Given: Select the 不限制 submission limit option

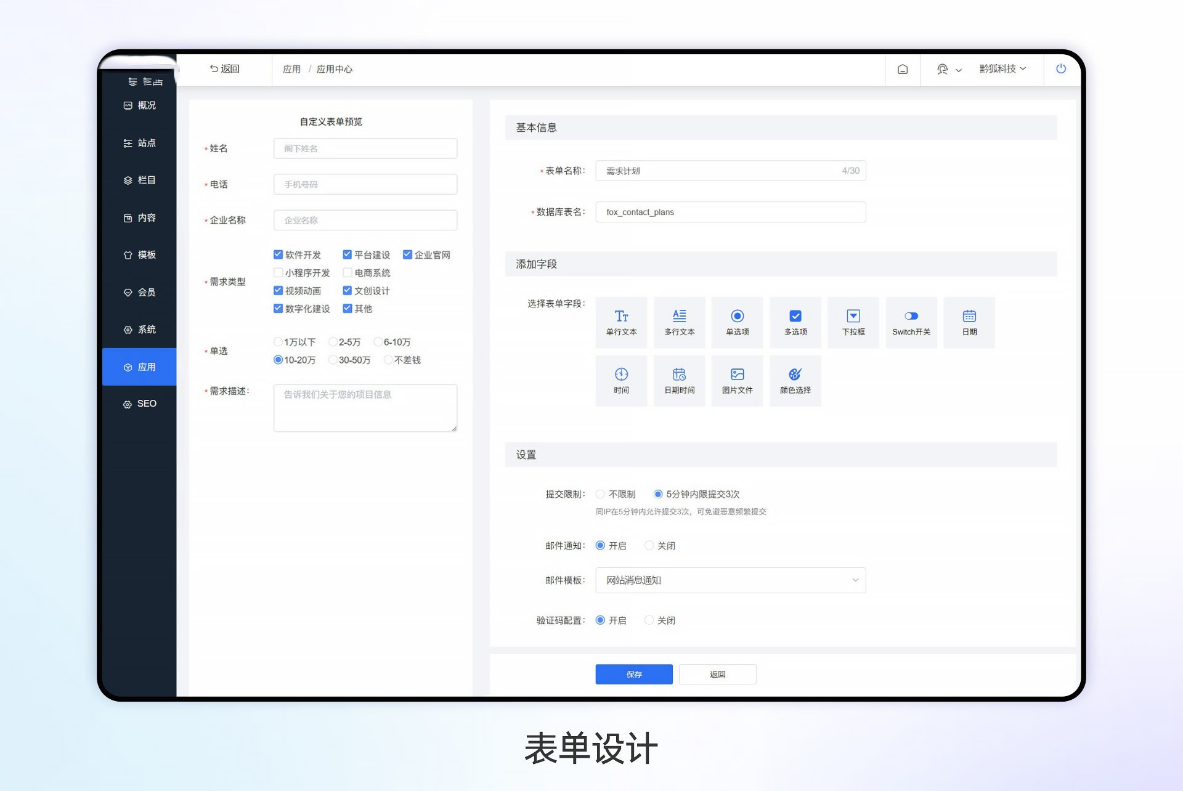Looking at the screenshot, I should click(600, 493).
